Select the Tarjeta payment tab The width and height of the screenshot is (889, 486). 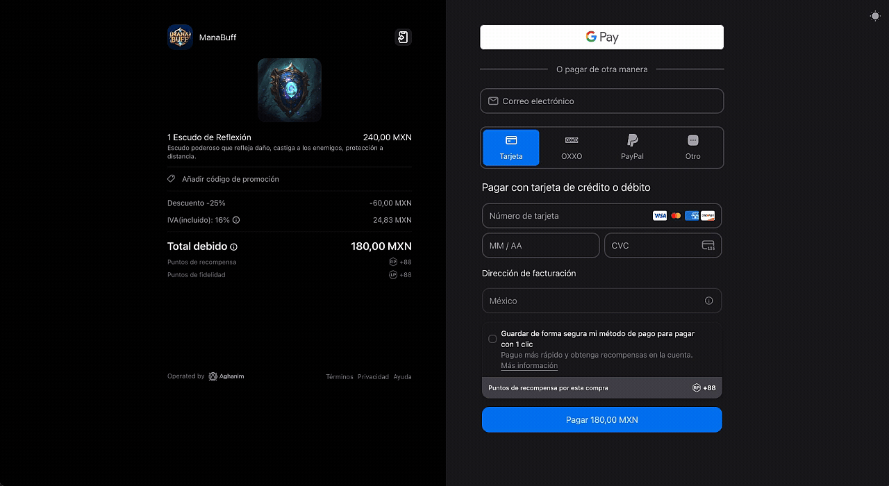511,147
